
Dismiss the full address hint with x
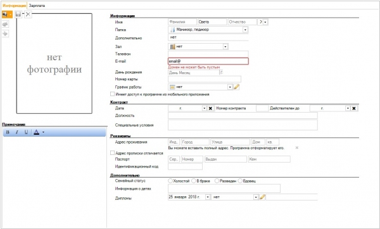pyautogui.click(x=296, y=147)
